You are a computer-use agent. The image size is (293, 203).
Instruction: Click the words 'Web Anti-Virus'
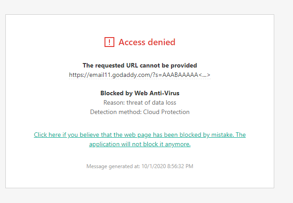157,93
